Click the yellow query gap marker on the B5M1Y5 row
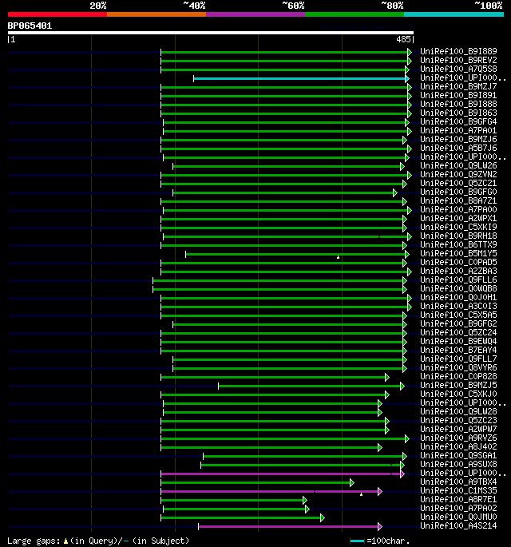 [x=338, y=257]
